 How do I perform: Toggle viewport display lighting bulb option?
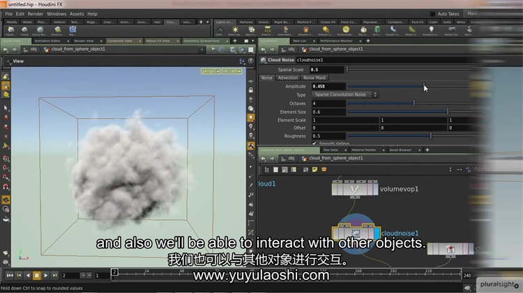pyautogui.click(x=251, y=118)
